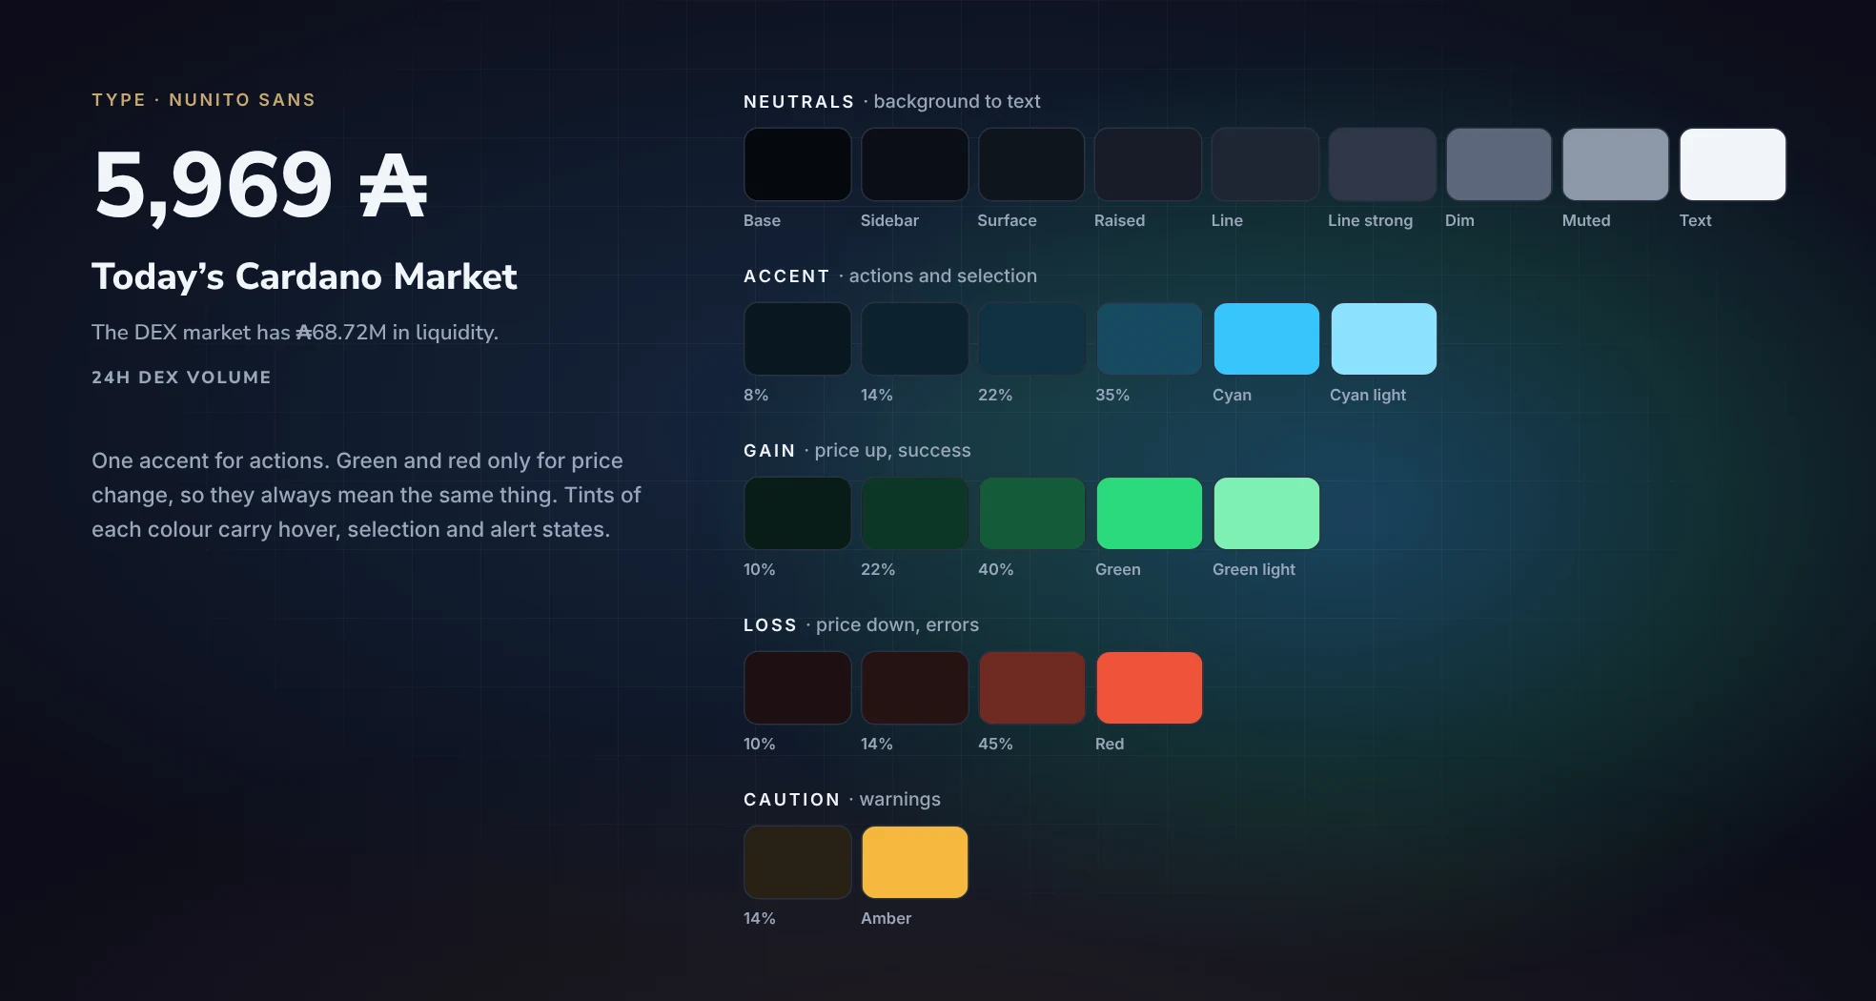1876x1001 pixels.
Task: Choose the Gain 22% tint swatch
Action: pyautogui.click(x=914, y=513)
